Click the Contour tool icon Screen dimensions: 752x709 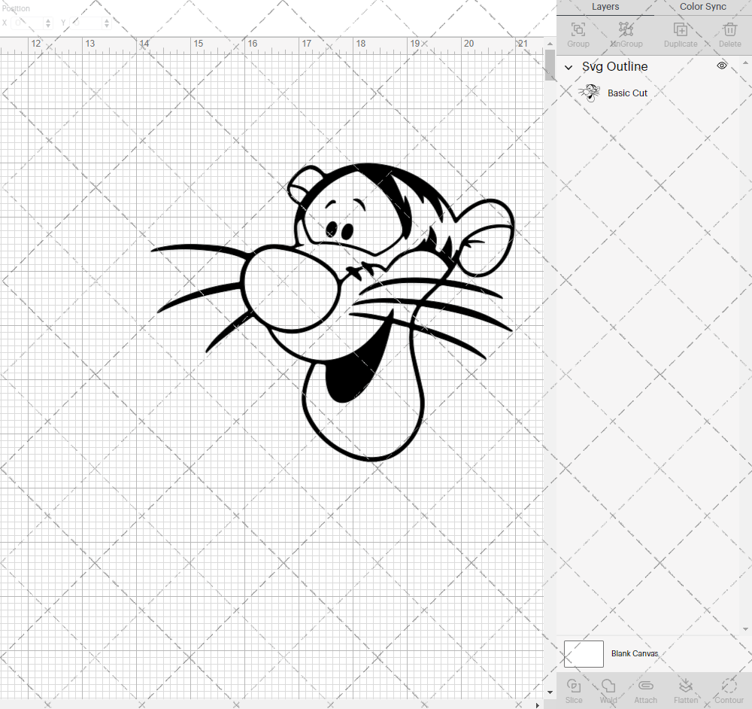point(729,686)
